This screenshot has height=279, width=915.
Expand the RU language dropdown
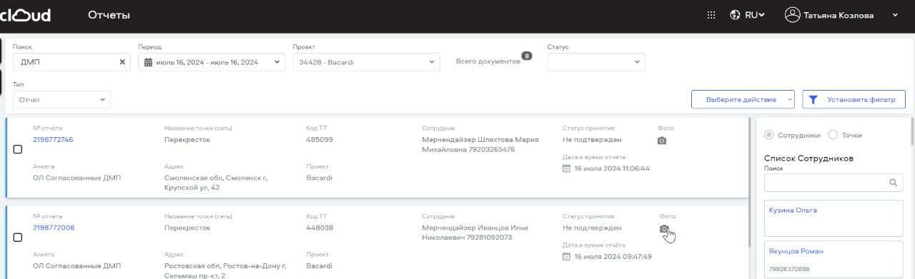755,15
